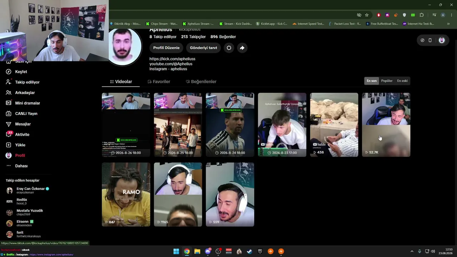The width and height of the screenshot is (457, 257).
Task: Open Aktivite inbox icon with 33 badge
Action: tap(9, 135)
